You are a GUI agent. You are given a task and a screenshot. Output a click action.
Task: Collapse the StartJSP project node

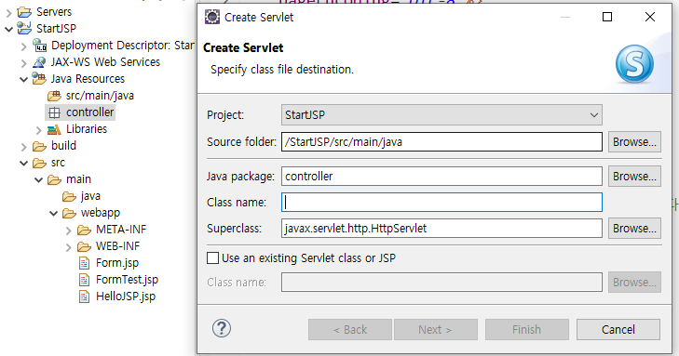point(8,30)
